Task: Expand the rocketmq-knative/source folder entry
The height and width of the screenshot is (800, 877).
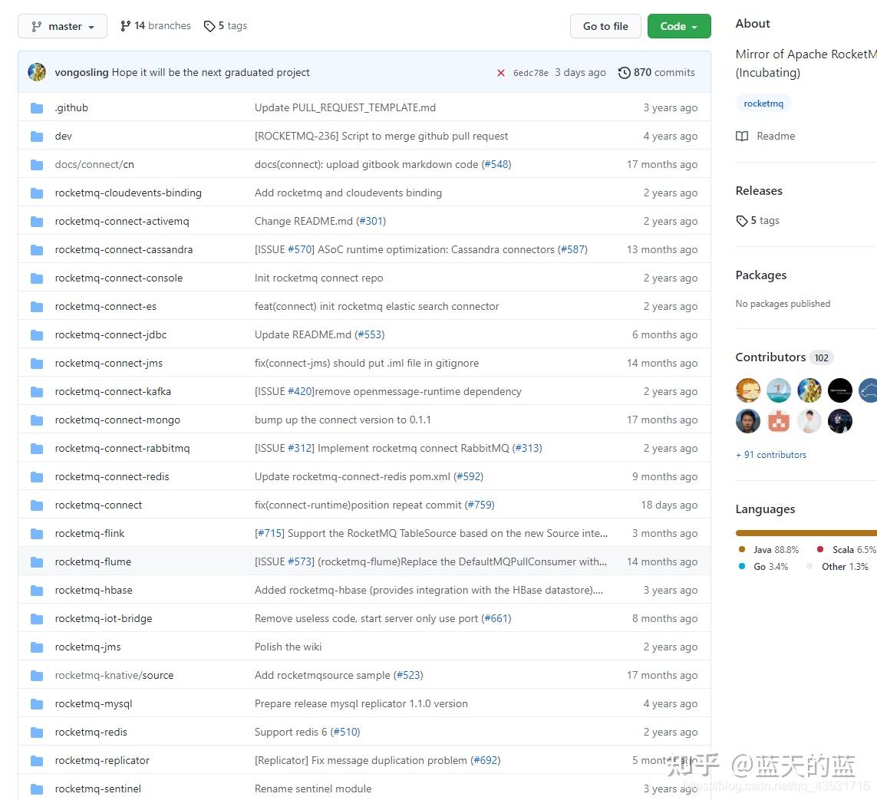Action: 114,675
